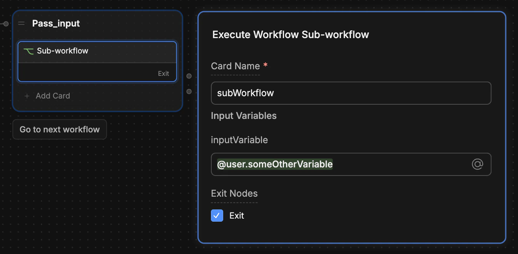Select the Go to next workflow node
The height and width of the screenshot is (254, 518).
[x=59, y=129]
